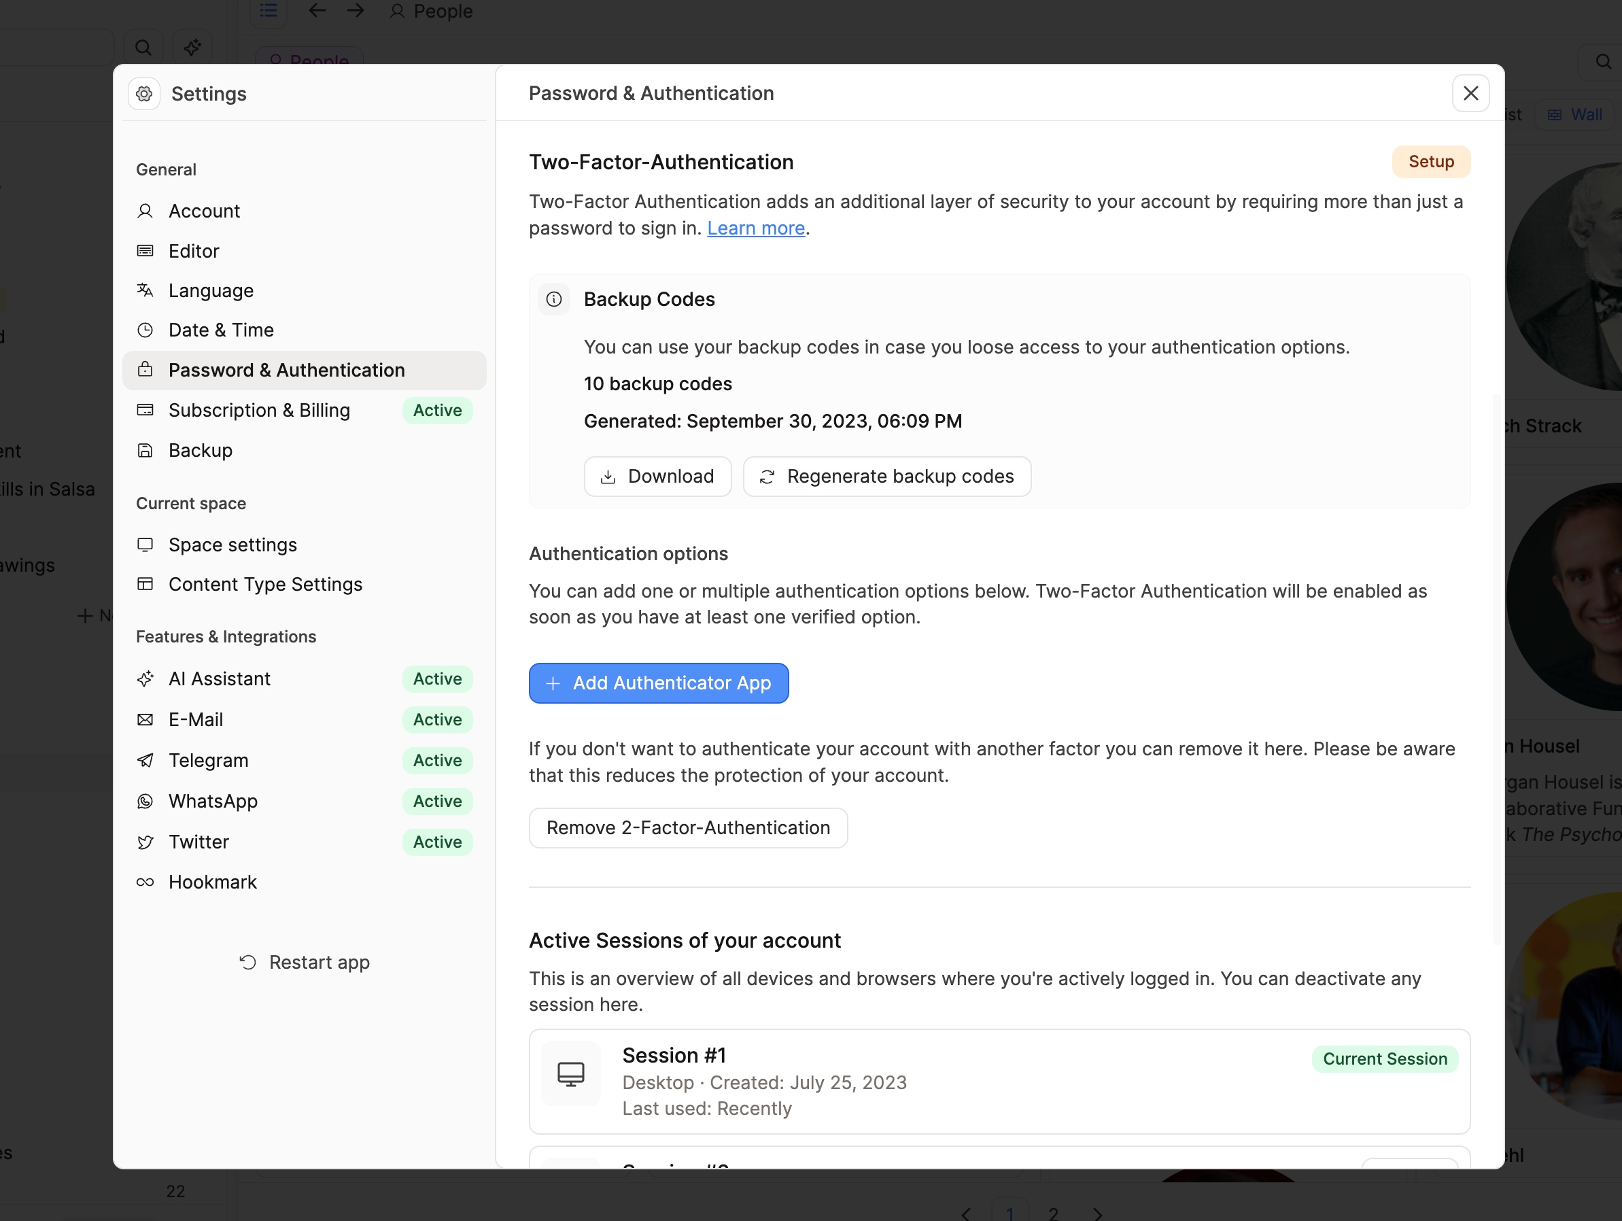1622x1221 pixels.
Task: Click the Backup settings icon
Action: (145, 449)
